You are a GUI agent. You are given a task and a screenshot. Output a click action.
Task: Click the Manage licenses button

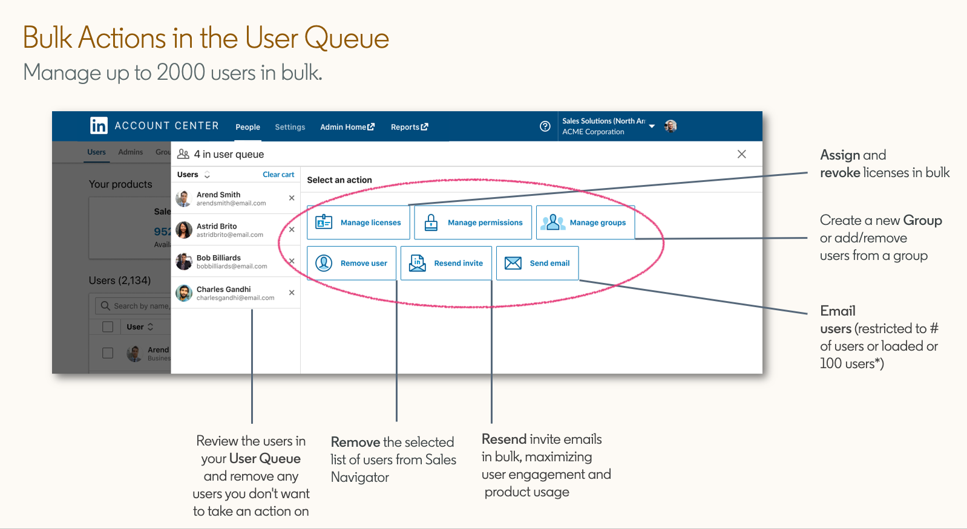pyautogui.click(x=358, y=222)
